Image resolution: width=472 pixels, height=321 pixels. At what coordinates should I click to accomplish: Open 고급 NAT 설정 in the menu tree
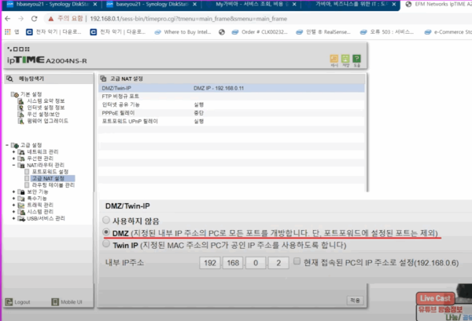(48, 178)
